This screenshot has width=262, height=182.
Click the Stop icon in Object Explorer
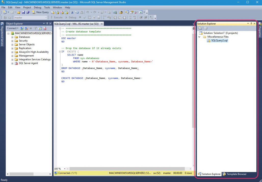31,28
